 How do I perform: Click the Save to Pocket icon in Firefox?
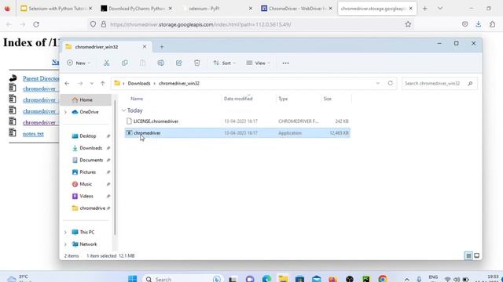[464, 24]
